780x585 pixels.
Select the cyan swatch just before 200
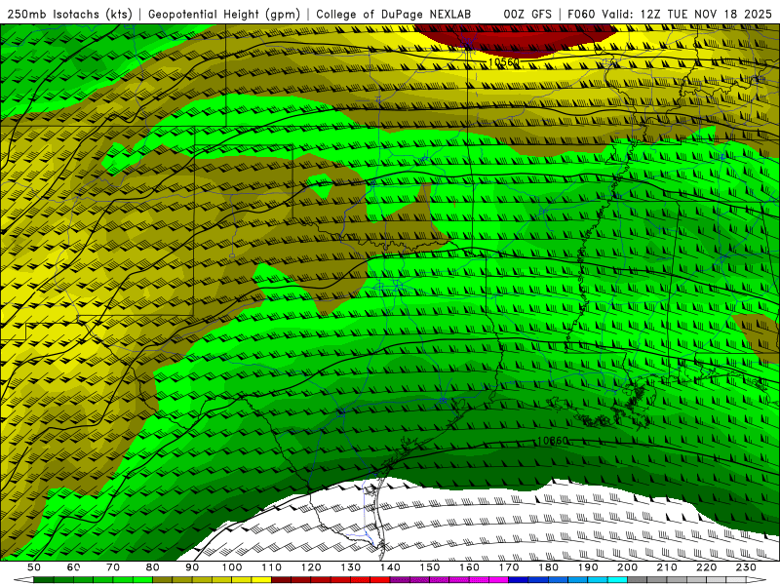pos(617,580)
